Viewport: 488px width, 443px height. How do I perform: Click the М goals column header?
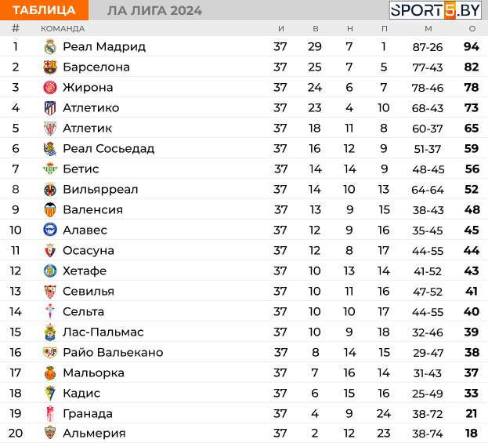(428, 29)
